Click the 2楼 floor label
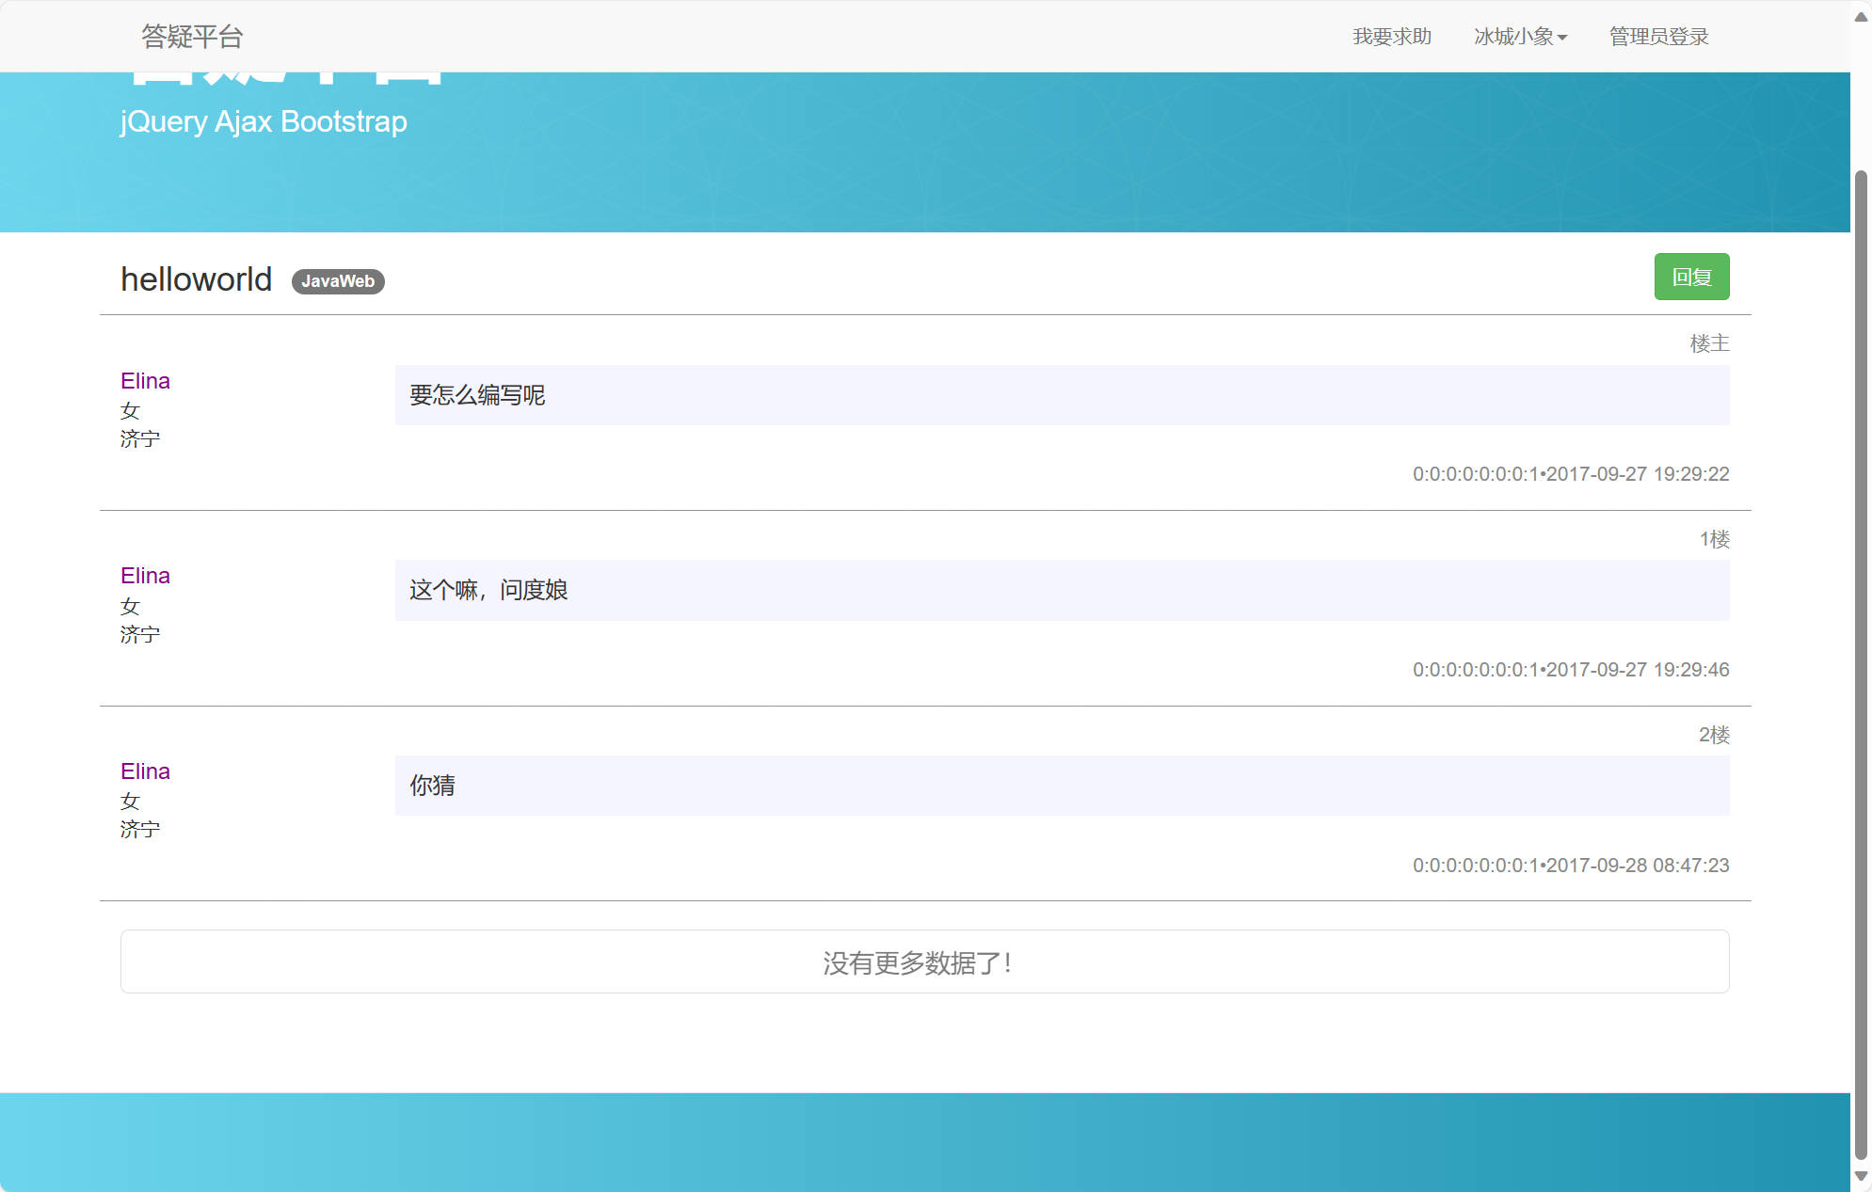Screen dimensions: 1872x1192 click(x=1714, y=735)
